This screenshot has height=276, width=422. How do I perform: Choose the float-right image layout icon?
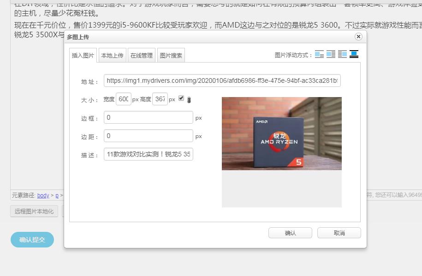[x=342, y=54]
